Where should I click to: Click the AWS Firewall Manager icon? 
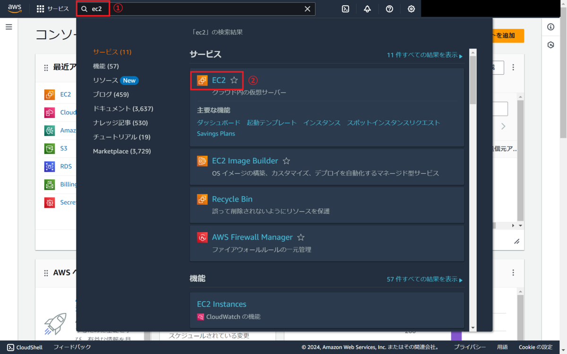pyautogui.click(x=202, y=237)
